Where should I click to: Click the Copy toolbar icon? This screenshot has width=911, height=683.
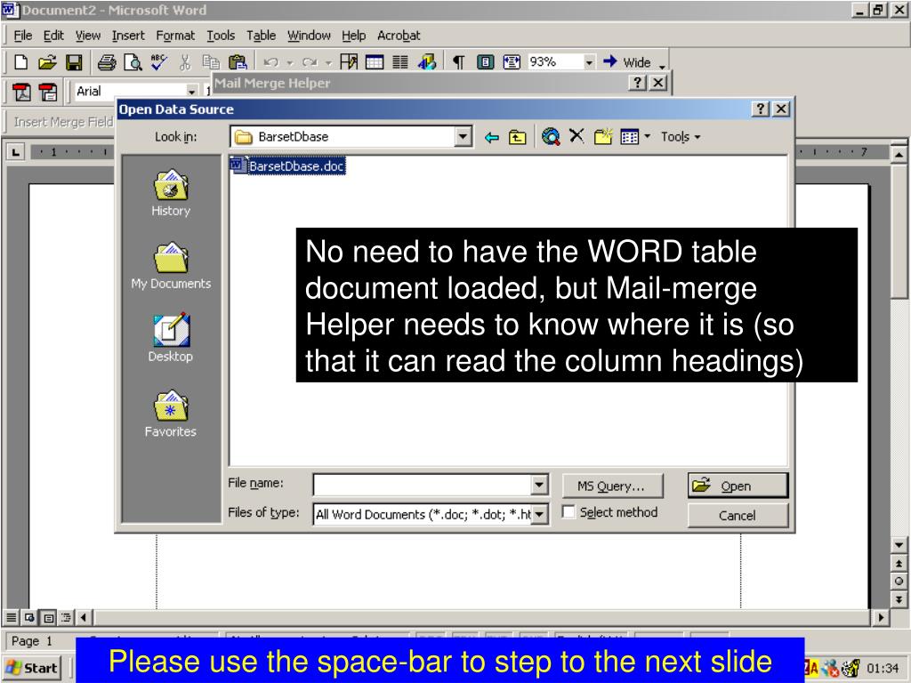[210, 62]
